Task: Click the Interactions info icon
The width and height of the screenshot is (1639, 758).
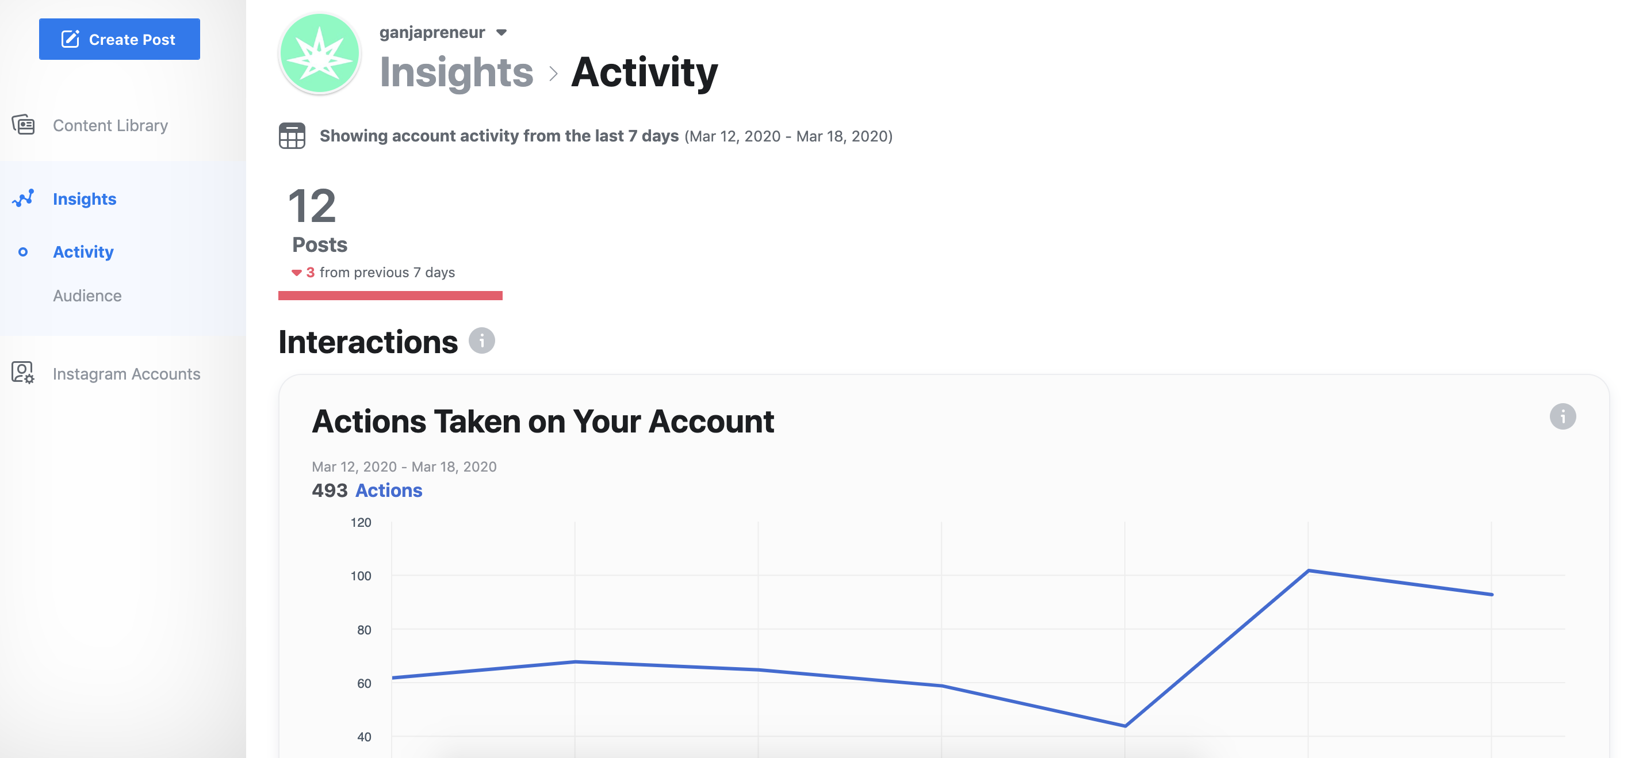Action: pos(481,341)
